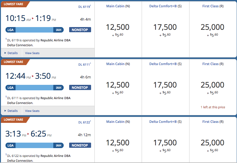Select 12,500 miles Main Cabin fare on DL 6122
The height and width of the screenshot is (163, 237).
(x=118, y=145)
